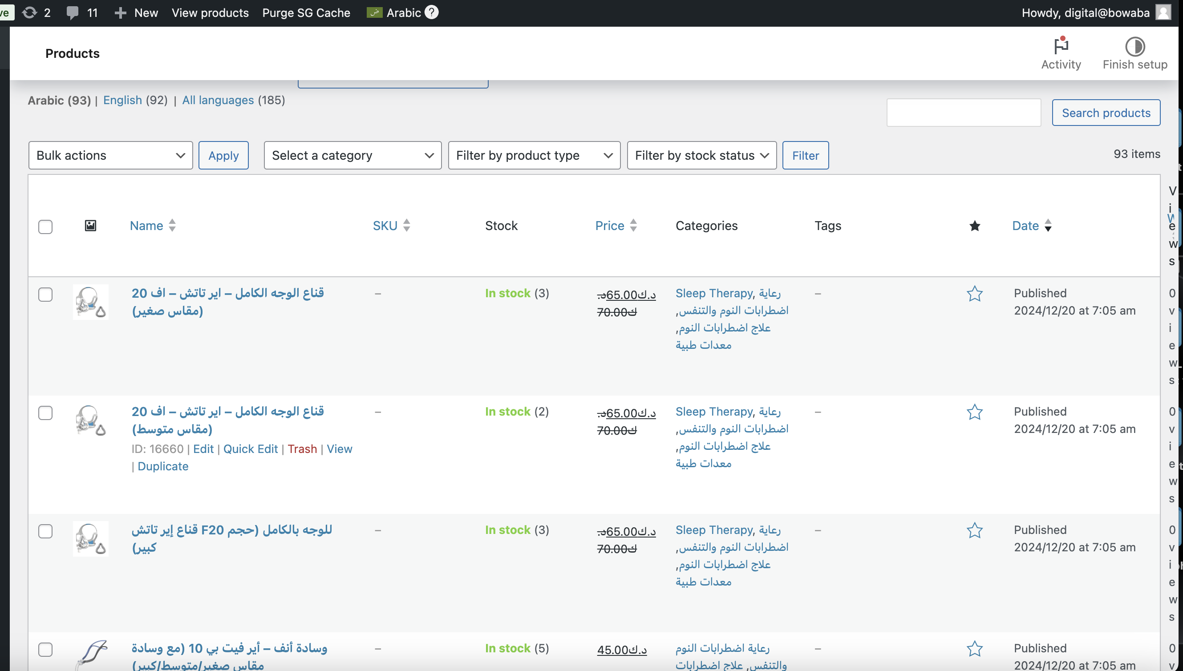Viewport: 1183px width, 671px height.
Task: Click the Date column header link
Action: (x=1025, y=225)
